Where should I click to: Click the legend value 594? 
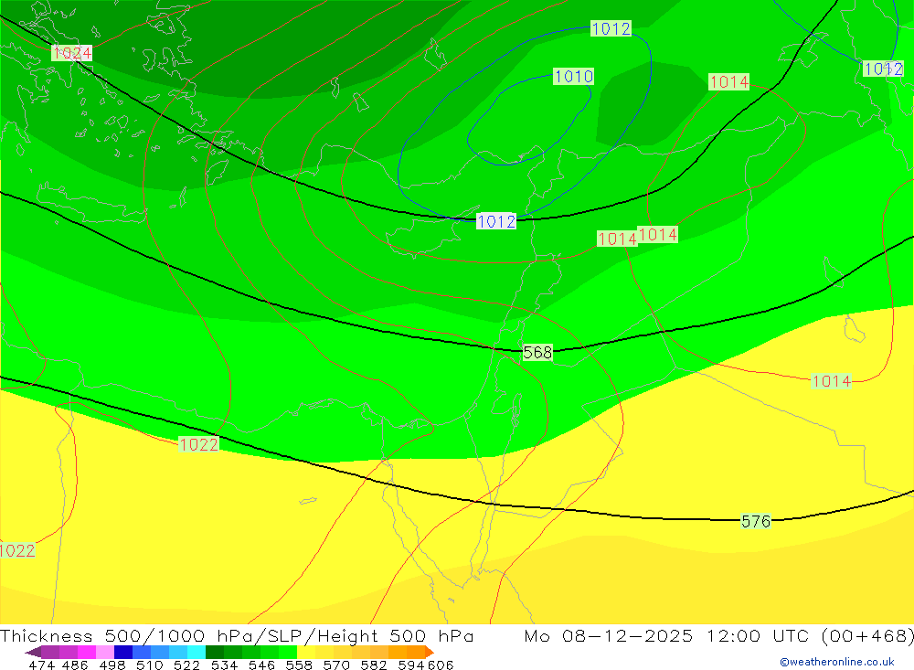(x=411, y=665)
